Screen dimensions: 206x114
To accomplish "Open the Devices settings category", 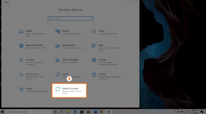I will 68,32.
